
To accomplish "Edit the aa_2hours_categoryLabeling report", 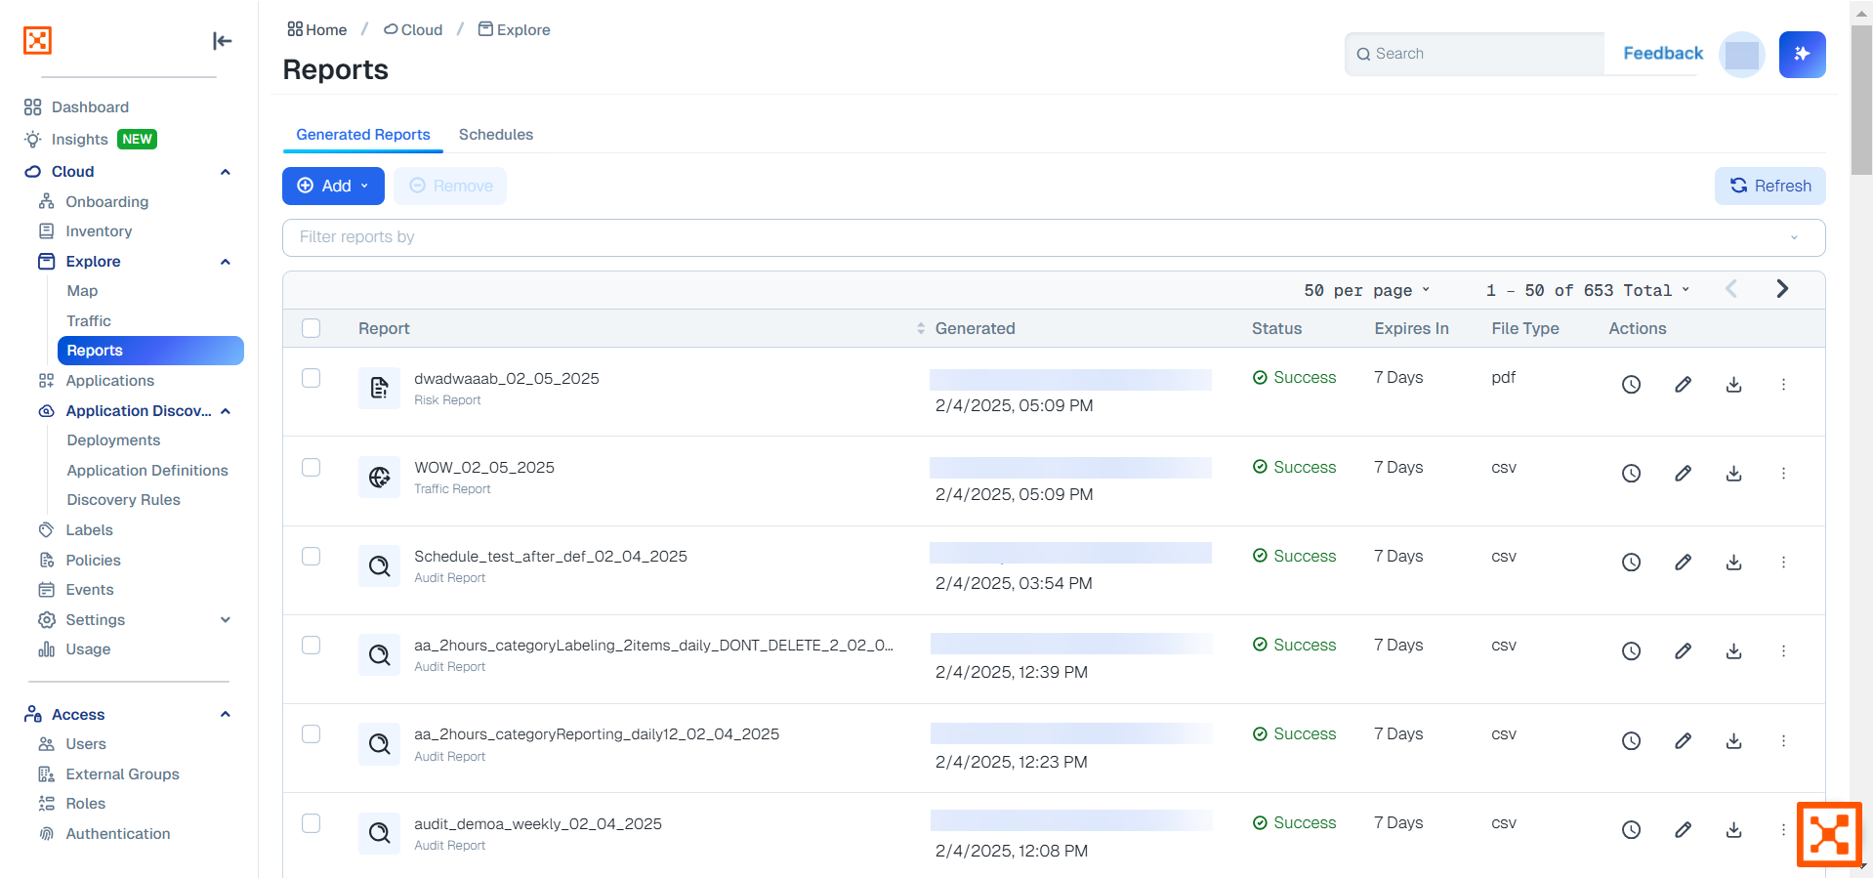I will pos(1683,651).
